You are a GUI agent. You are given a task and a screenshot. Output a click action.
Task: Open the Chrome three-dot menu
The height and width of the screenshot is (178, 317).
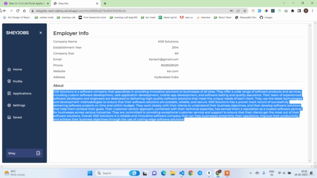pos(313,11)
